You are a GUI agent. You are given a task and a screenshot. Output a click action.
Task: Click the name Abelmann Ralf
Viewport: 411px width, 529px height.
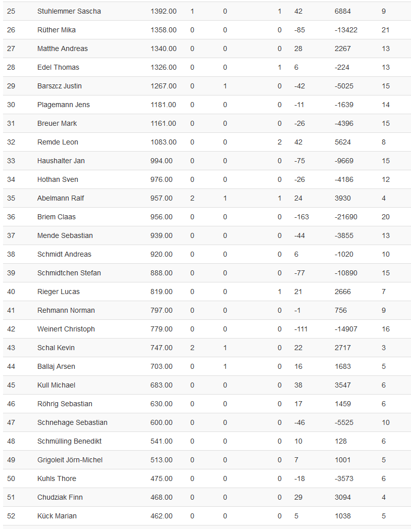coord(61,198)
